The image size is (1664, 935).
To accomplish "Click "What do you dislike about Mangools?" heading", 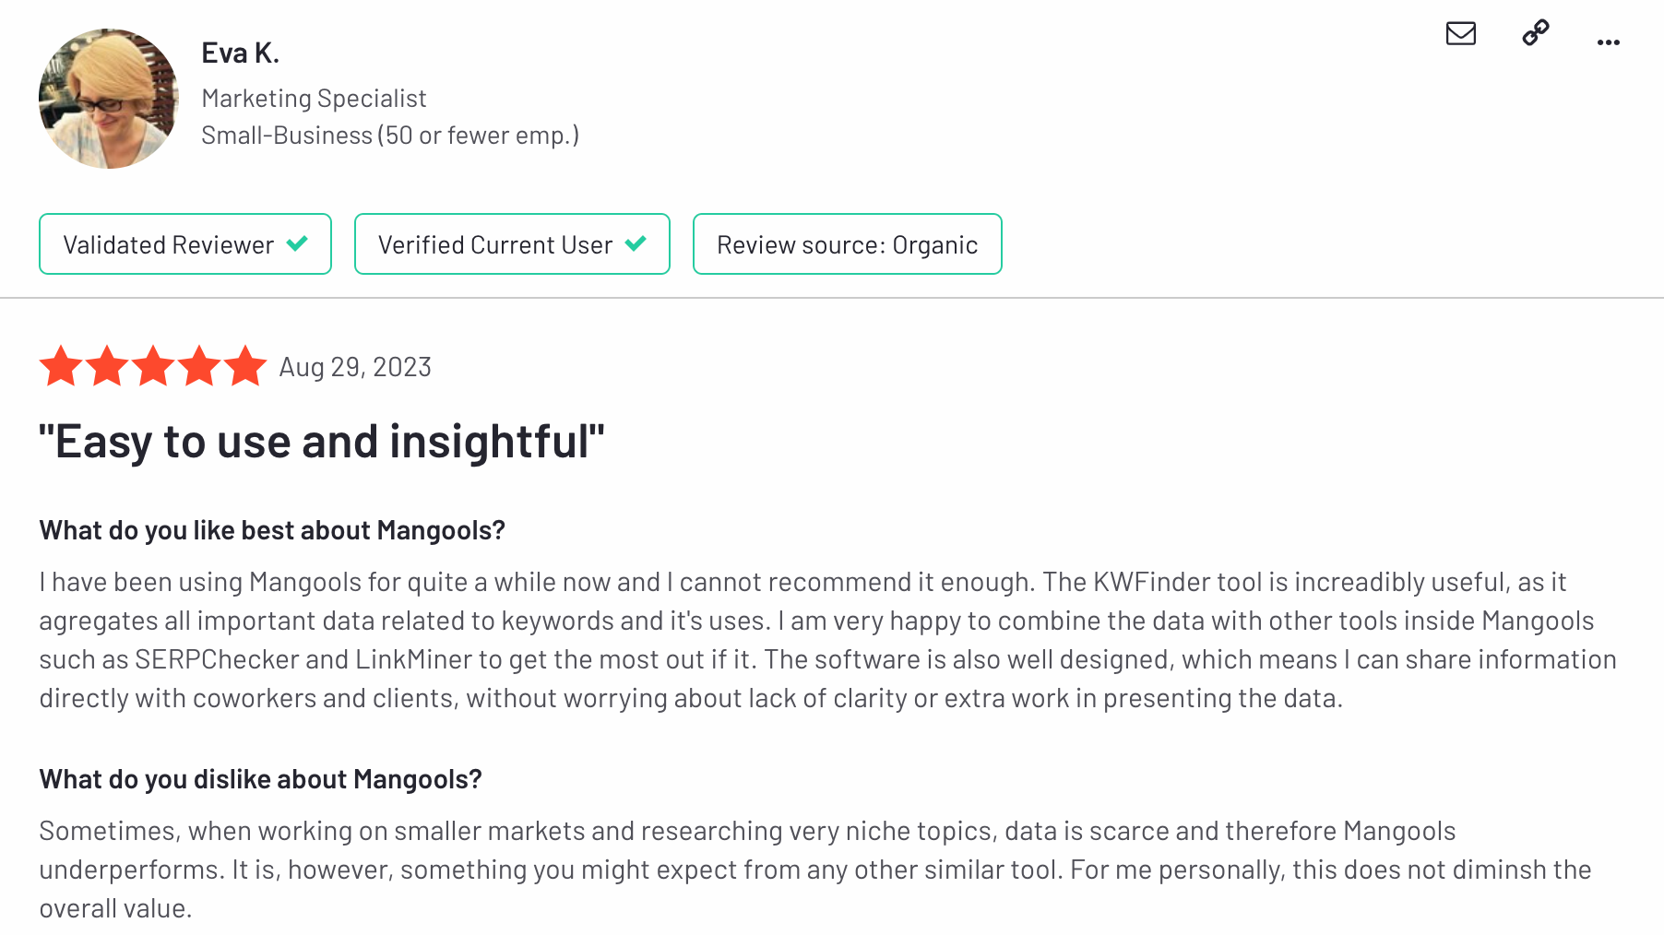I will point(260,779).
